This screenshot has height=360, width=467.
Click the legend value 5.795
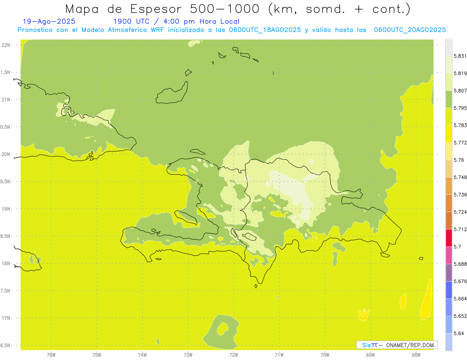[x=460, y=108]
